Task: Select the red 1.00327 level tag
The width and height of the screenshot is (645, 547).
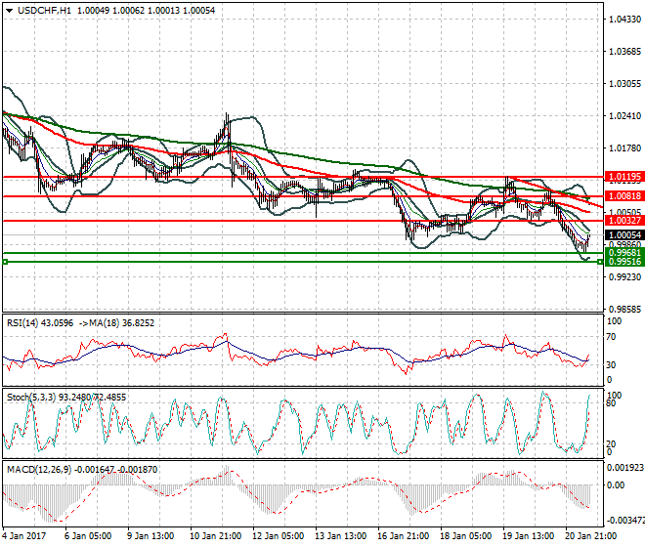Action: coord(623,221)
